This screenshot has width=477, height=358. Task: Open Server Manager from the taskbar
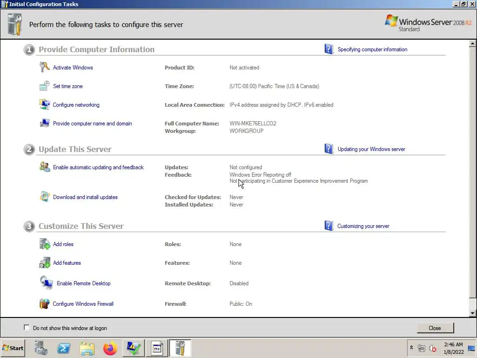coord(41,348)
